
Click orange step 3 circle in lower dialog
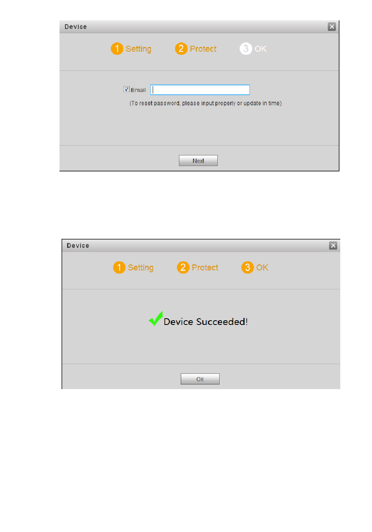(x=247, y=267)
